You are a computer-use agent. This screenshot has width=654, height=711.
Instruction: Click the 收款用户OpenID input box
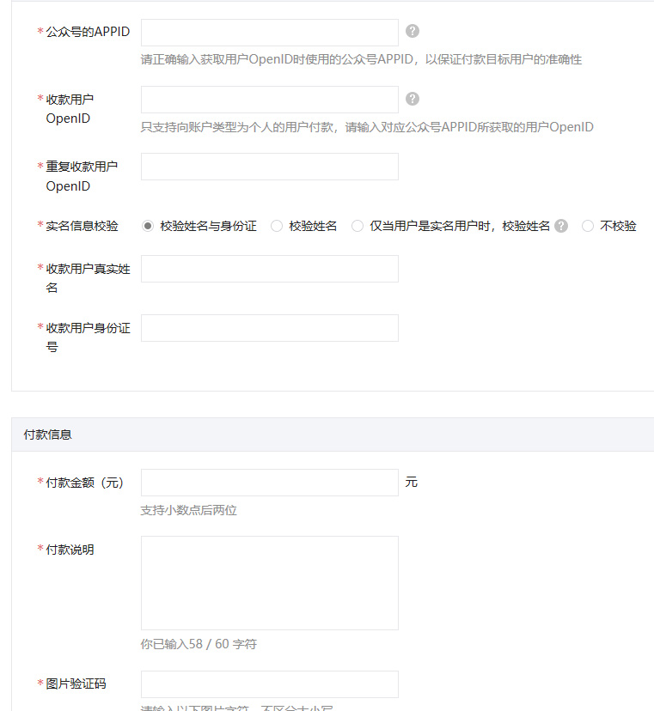point(270,100)
